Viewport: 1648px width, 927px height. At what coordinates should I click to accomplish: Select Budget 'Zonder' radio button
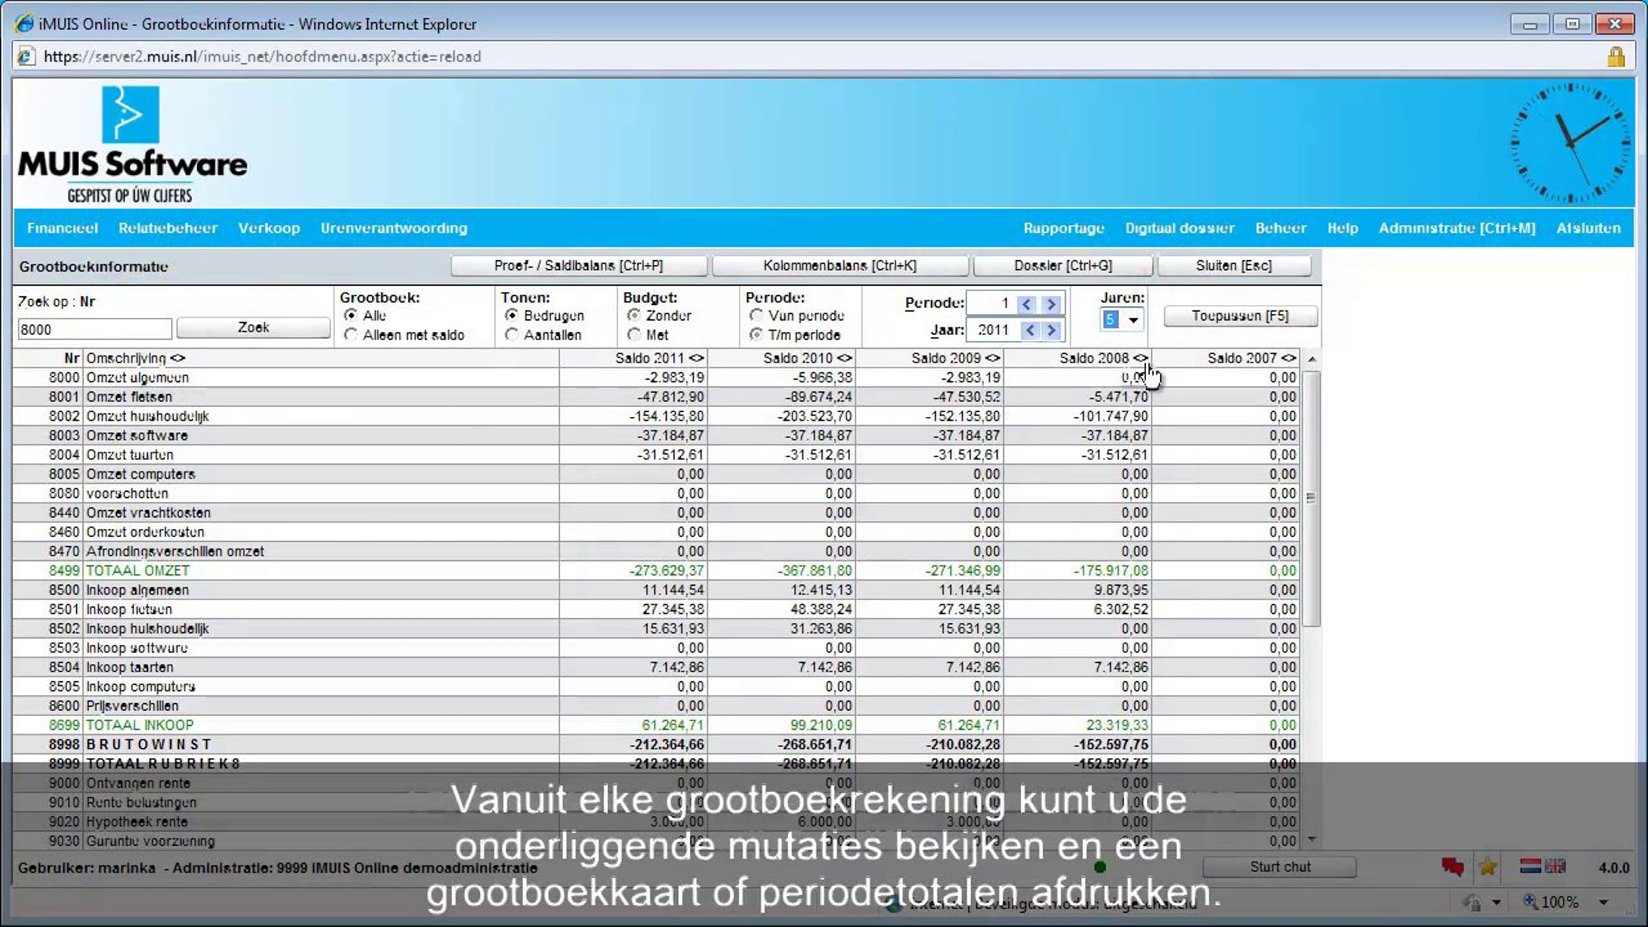(x=634, y=315)
